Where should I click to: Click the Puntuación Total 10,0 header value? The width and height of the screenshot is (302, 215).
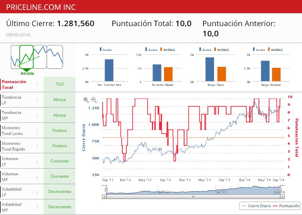tap(183, 23)
